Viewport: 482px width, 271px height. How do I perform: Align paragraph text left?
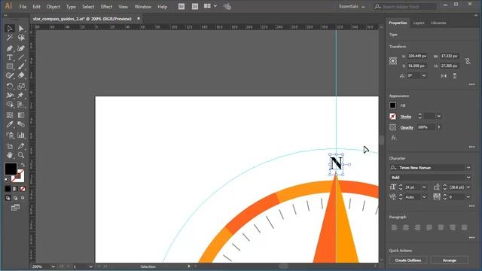point(395,227)
